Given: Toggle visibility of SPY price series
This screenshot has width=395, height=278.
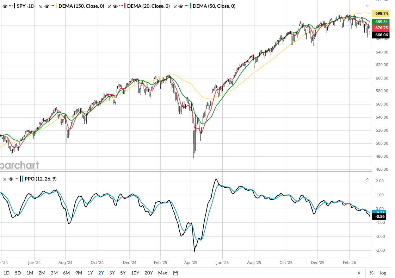Looking at the screenshot, I should pyautogui.click(x=5, y=6).
